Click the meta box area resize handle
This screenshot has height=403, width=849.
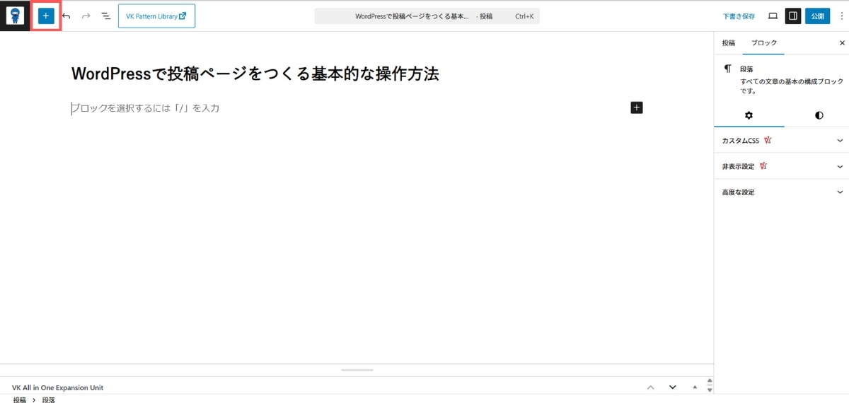[357, 370]
